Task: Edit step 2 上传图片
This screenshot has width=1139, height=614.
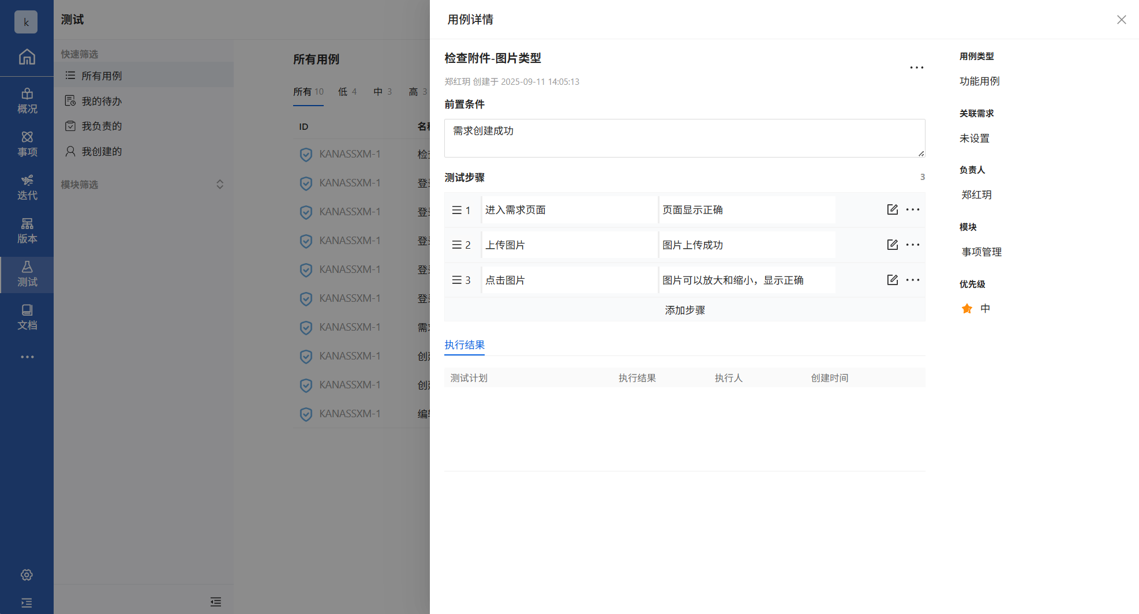Action: pos(892,245)
